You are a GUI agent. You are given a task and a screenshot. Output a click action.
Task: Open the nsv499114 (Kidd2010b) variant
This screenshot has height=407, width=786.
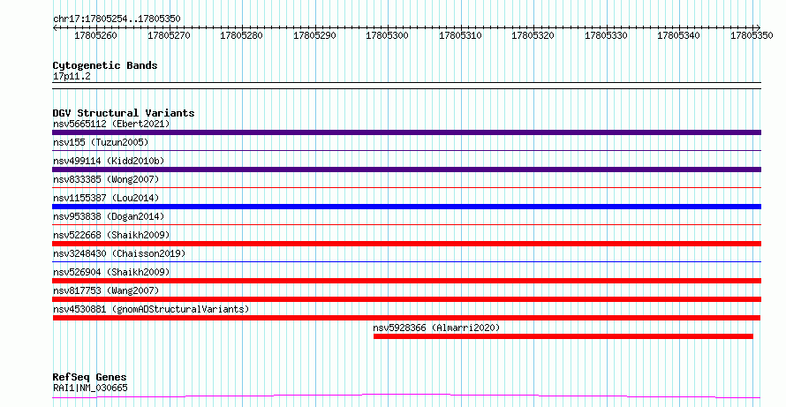pos(109,161)
